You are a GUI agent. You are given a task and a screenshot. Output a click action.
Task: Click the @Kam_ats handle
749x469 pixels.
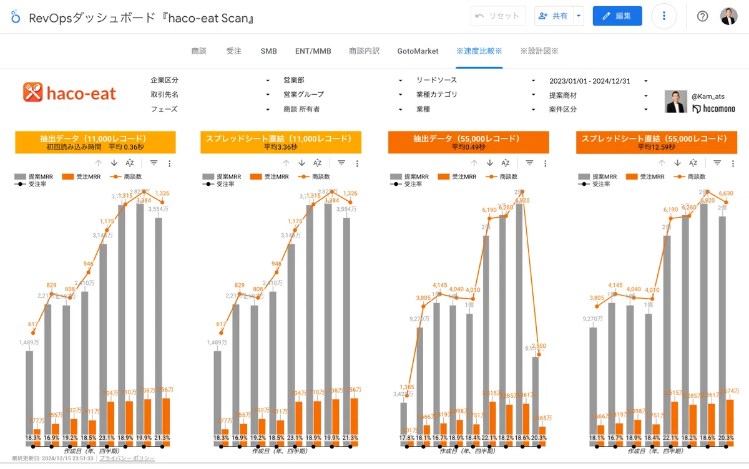click(708, 97)
